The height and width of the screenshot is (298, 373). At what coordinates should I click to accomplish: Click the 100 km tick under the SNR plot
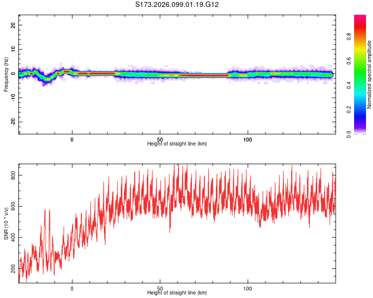[248, 288]
